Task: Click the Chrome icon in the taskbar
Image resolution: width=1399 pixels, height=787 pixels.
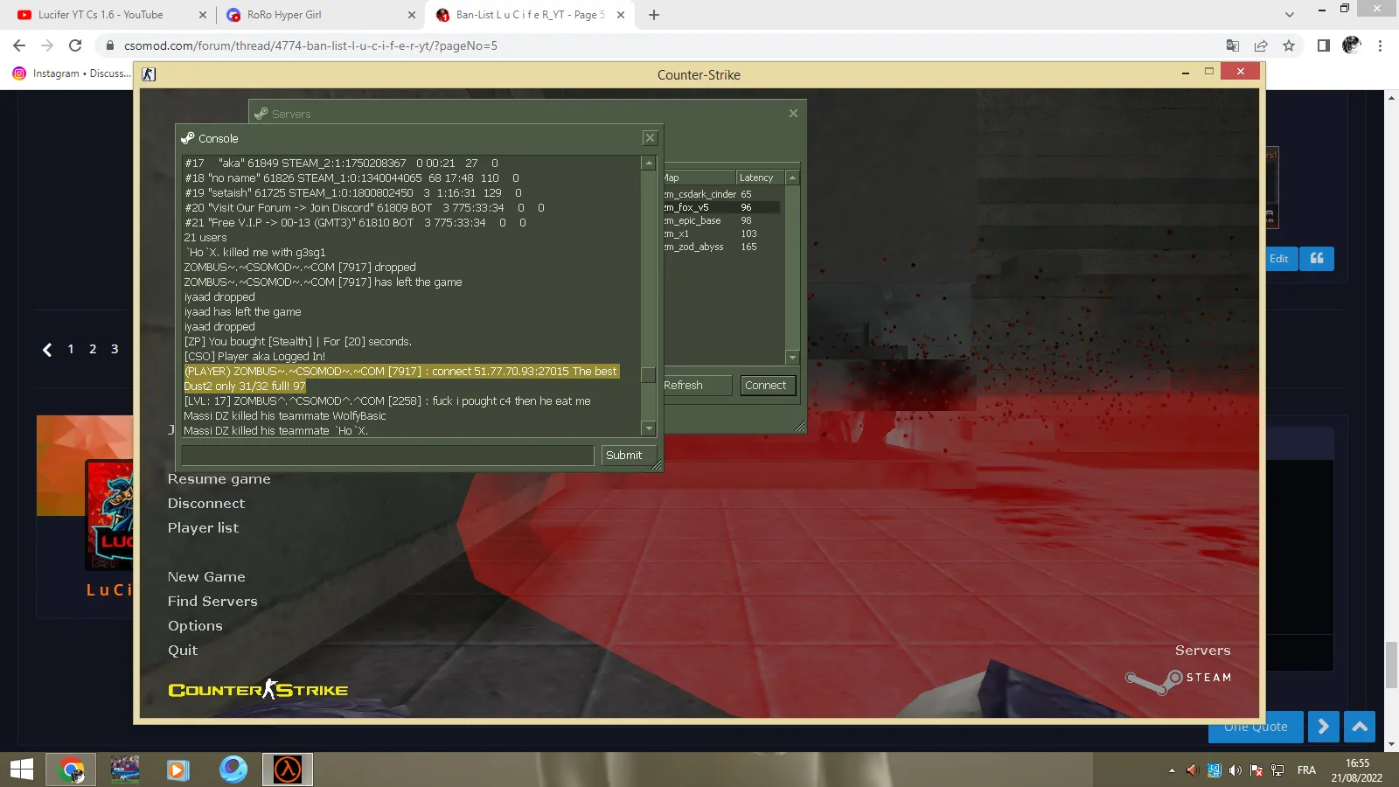Action: pyautogui.click(x=72, y=770)
